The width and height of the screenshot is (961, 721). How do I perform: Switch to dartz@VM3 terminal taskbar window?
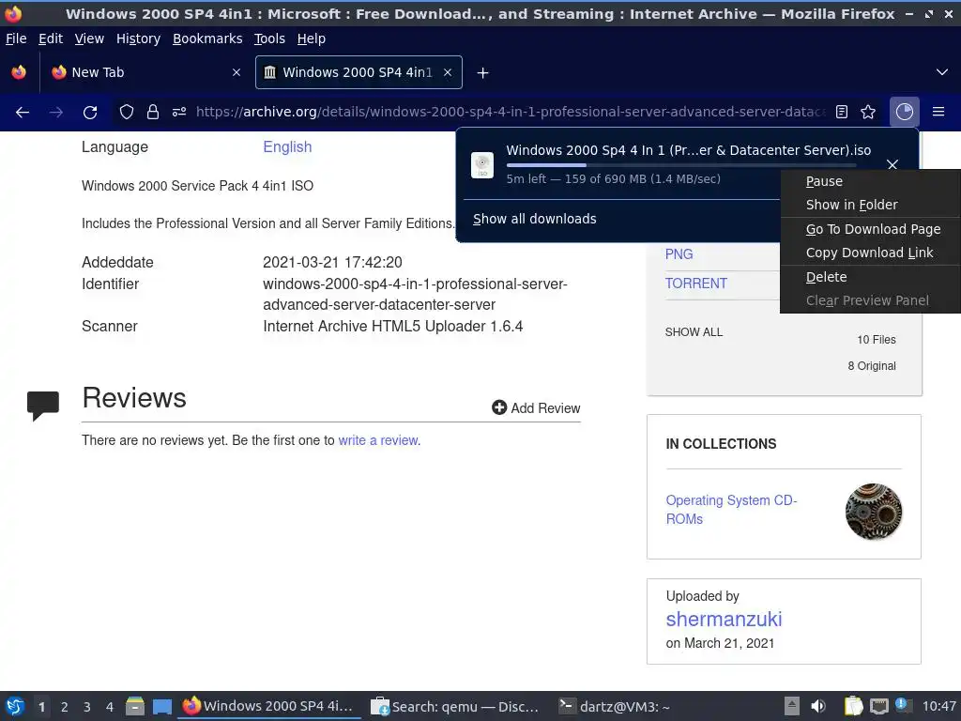coord(614,706)
